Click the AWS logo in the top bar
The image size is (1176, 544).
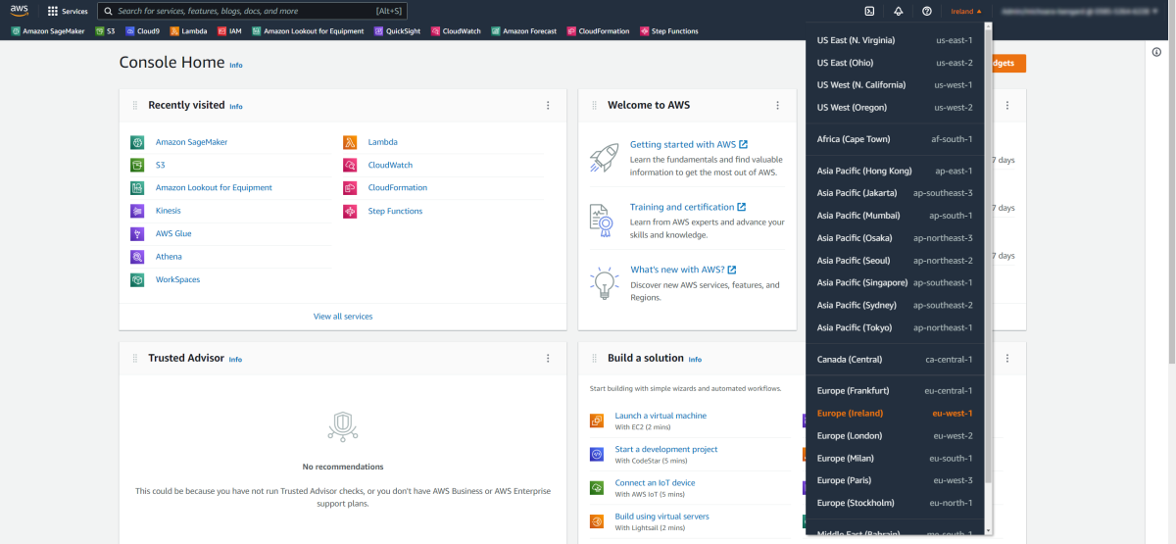[20, 11]
